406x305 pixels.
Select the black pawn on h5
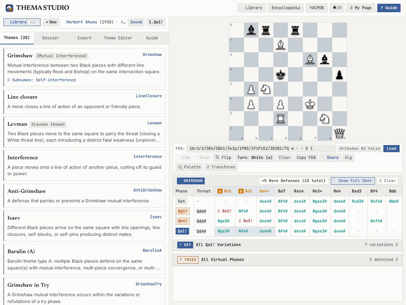click(x=339, y=75)
